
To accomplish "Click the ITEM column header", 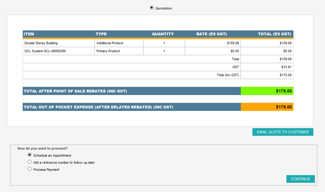I will click(x=29, y=34).
